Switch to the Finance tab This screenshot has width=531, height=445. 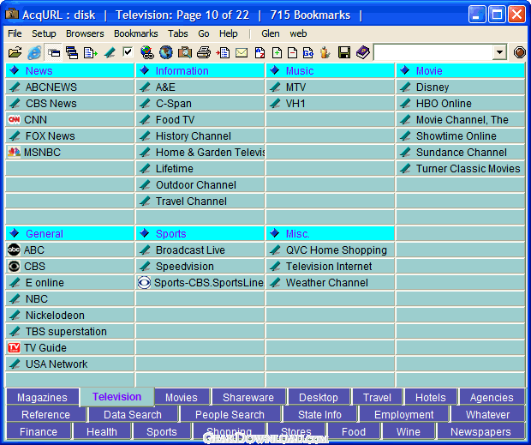[39, 432]
